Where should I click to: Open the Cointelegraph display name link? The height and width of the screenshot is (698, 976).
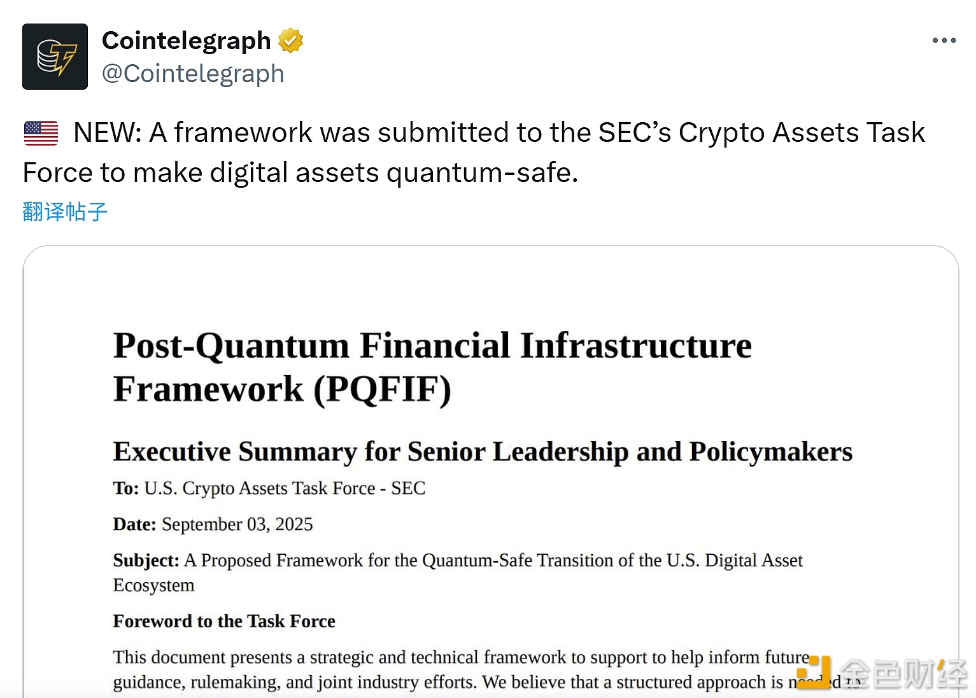pyautogui.click(x=187, y=41)
